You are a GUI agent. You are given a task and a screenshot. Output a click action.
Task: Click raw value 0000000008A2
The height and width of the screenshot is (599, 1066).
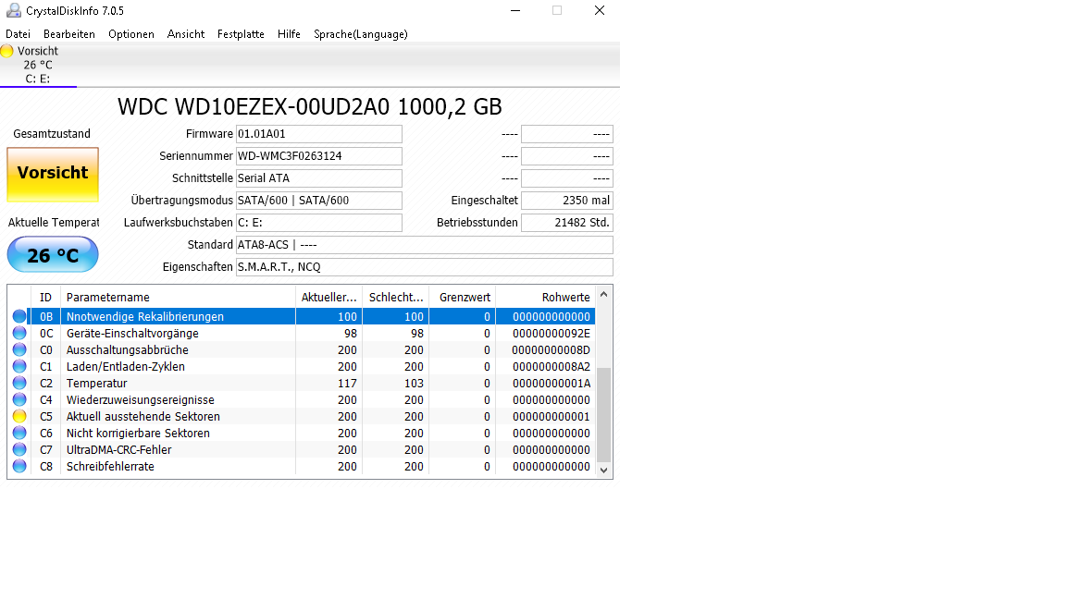pos(552,367)
